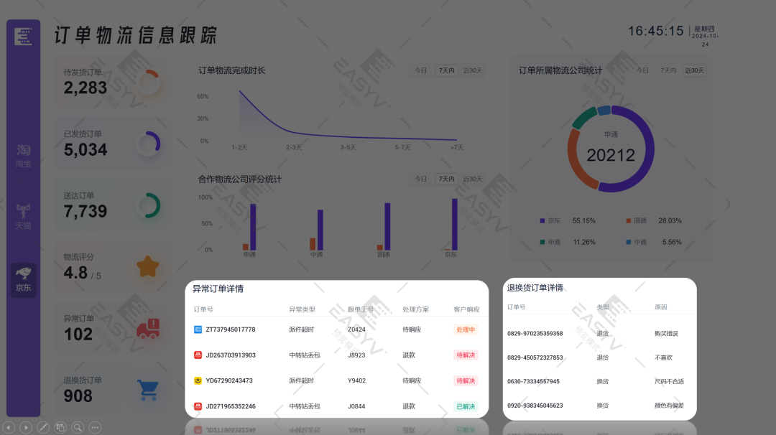Screen dimensions: 776x435
Task: Open the 已发货订单 5,034 card
Action: [113, 144]
